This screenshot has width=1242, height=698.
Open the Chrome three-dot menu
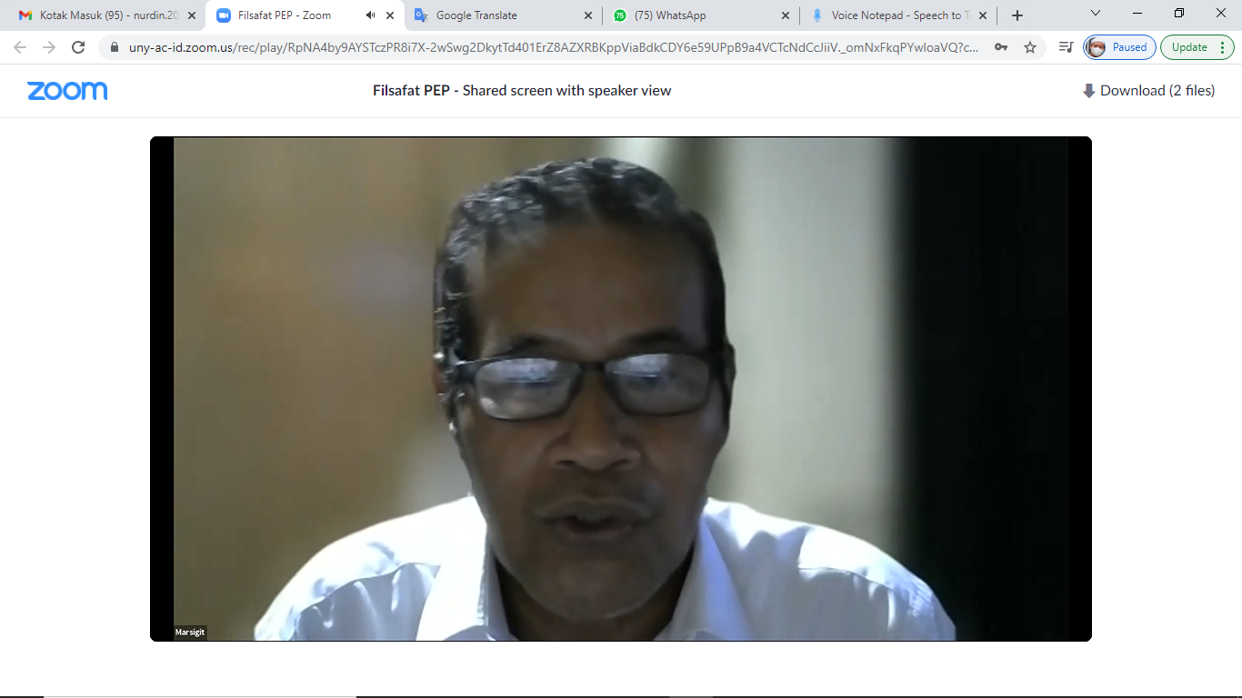pyautogui.click(x=1222, y=47)
